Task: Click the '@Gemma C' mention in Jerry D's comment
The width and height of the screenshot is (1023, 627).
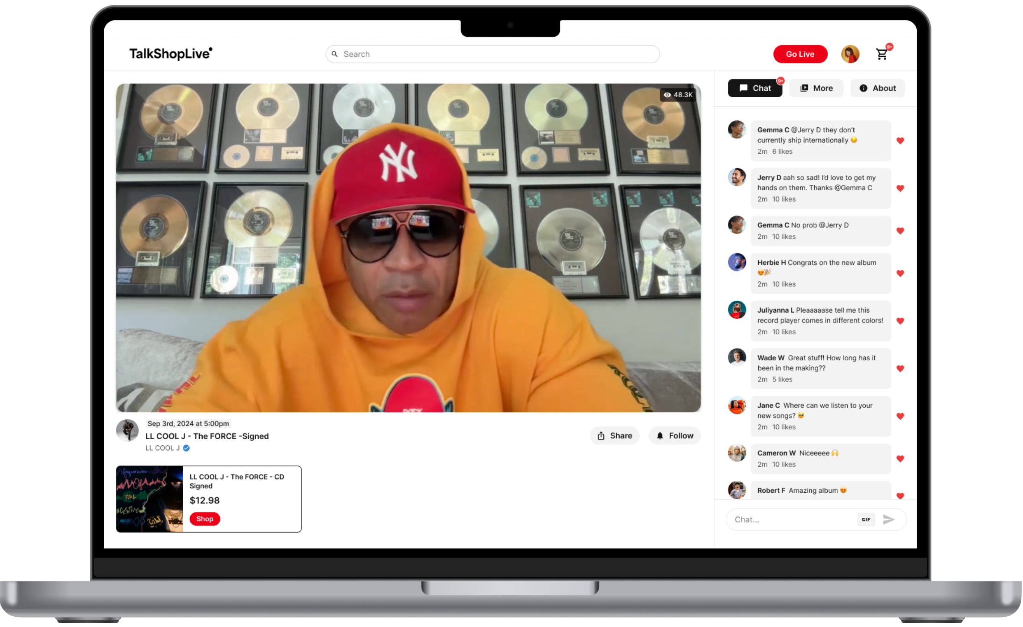Action: [x=854, y=188]
